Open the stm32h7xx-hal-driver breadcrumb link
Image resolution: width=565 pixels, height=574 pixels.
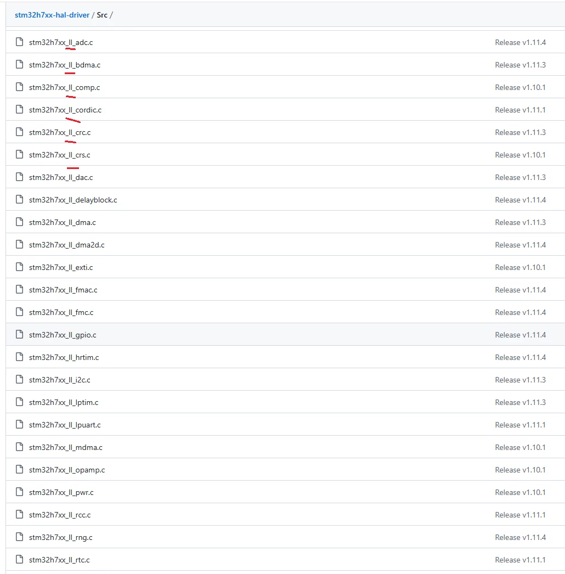click(52, 15)
